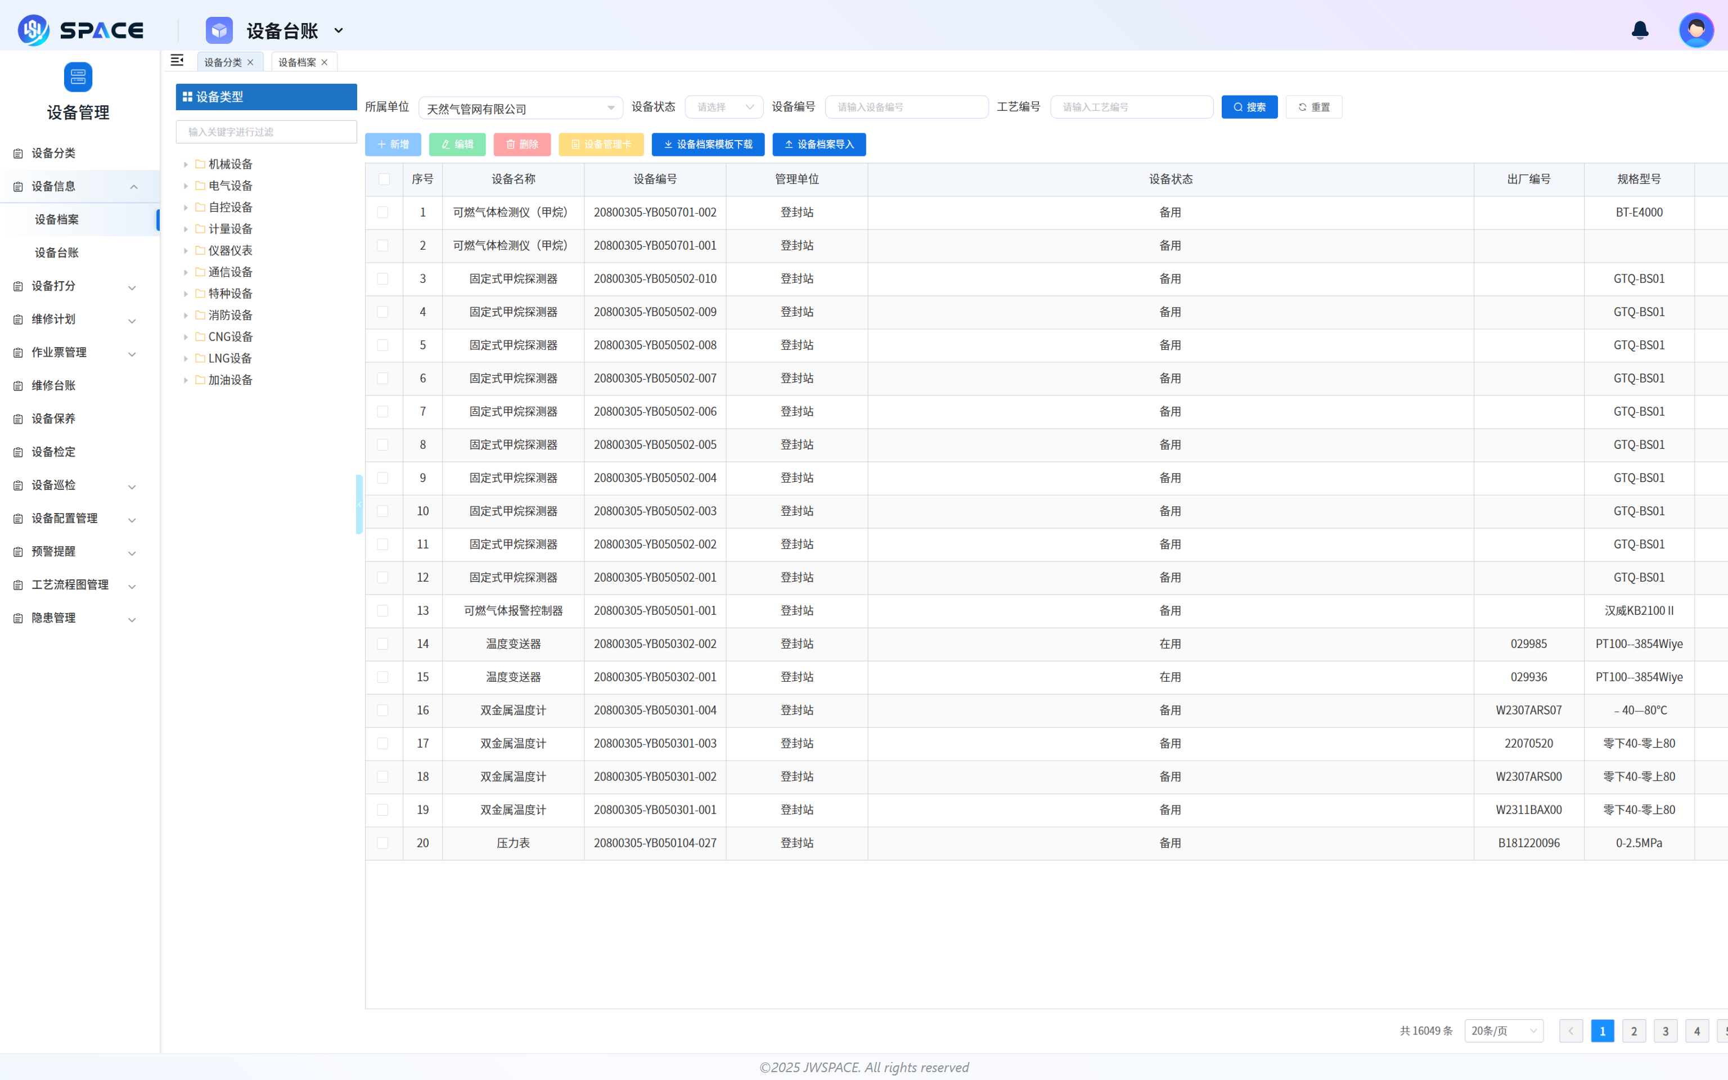Image resolution: width=1728 pixels, height=1080 pixels.
Task: Click the sidebar collapse hamburger icon
Action: coord(177,61)
